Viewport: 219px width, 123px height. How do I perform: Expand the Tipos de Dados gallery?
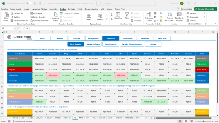(107, 20)
